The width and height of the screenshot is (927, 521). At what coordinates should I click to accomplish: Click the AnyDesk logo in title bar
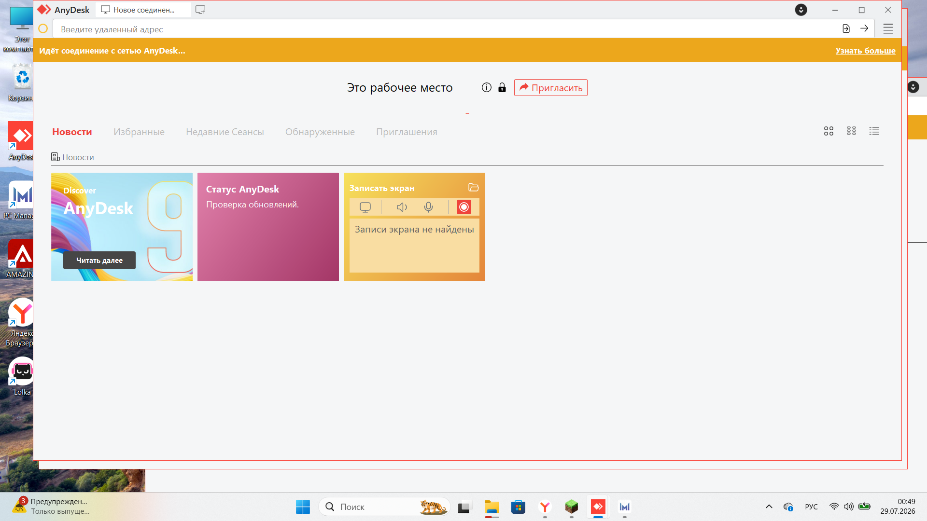pyautogui.click(x=44, y=10)
